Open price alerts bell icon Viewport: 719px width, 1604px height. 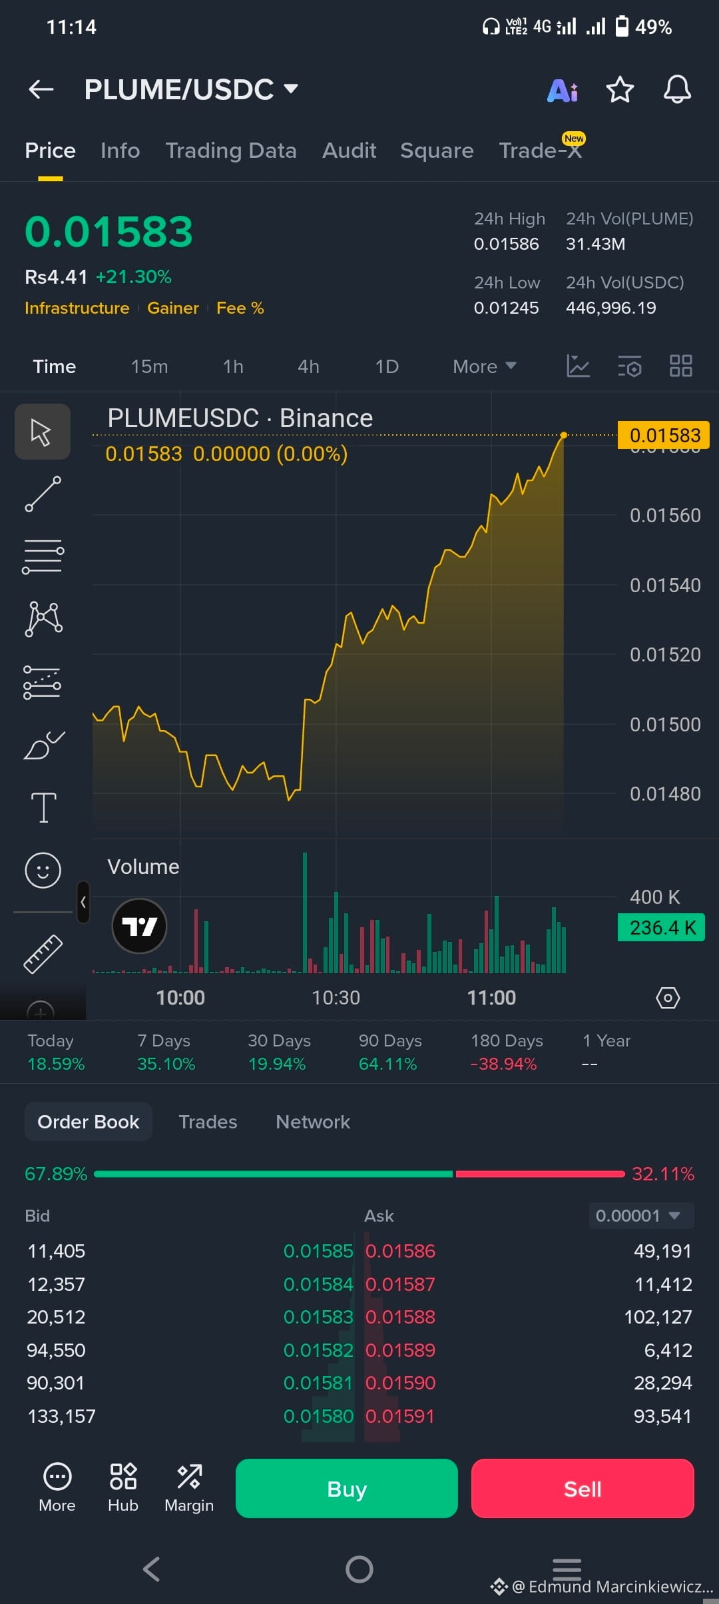click(677, 89)
